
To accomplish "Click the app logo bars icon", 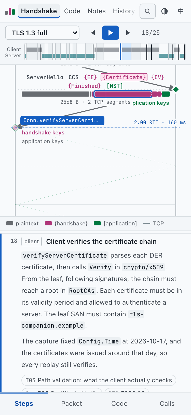I will tap(10, 11).
